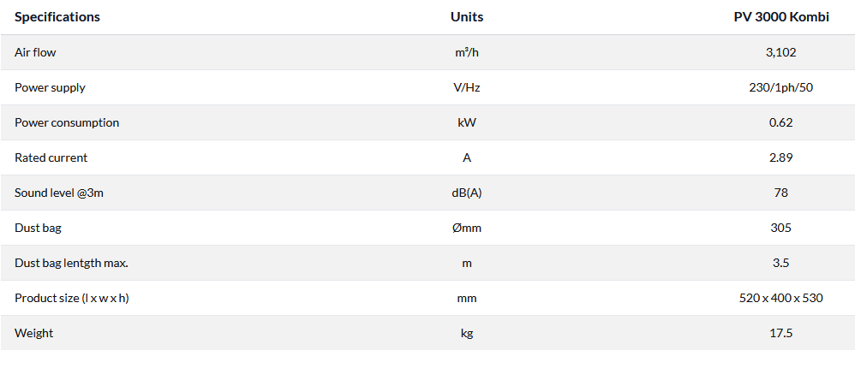Select the Air flow row label
The image size is (855, 386).
click(35, 52)
